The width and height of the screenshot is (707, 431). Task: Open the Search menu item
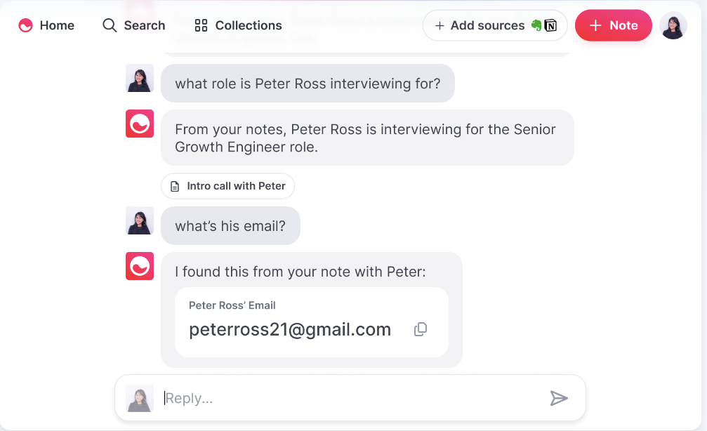[134, 25]
